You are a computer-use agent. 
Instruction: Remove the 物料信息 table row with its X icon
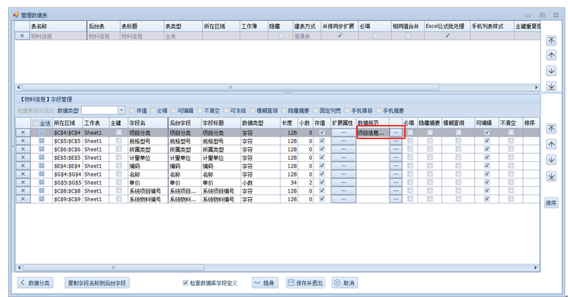coord(22,36)
